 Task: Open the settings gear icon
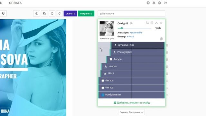(160, 3)
